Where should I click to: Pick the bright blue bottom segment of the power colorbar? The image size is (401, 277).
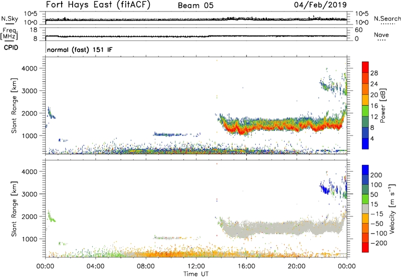tap(365, 143)
